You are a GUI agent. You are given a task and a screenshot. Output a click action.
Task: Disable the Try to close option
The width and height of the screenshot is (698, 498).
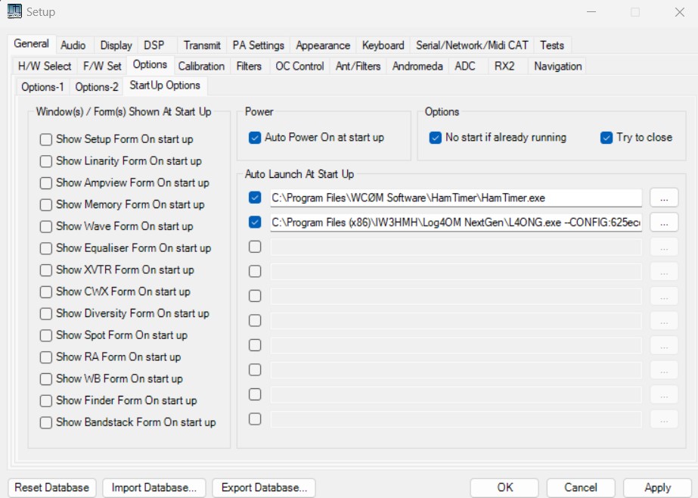pos(606,138)
